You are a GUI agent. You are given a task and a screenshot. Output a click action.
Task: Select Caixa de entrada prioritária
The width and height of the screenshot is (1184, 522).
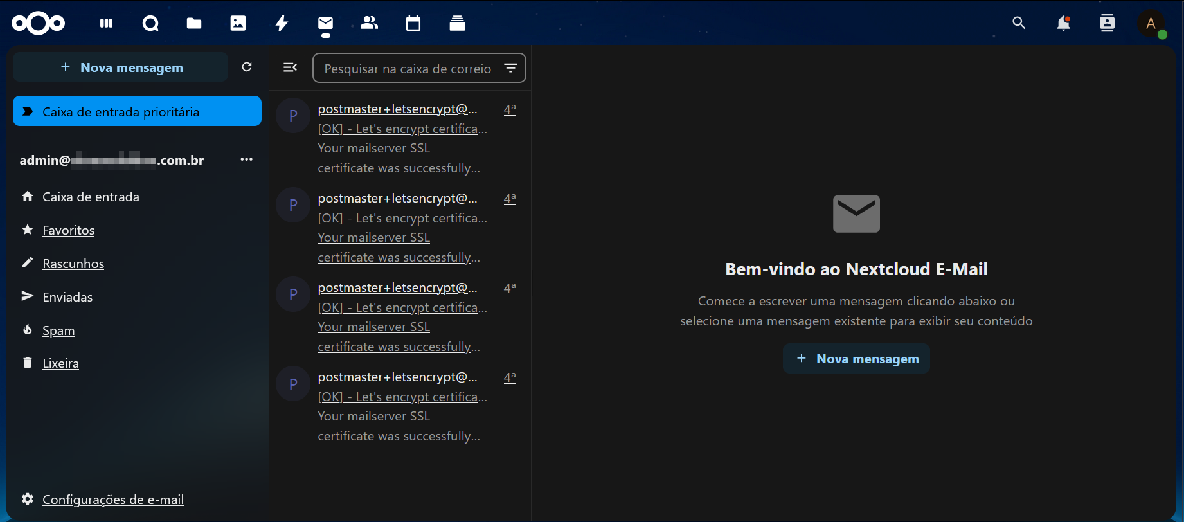coord(137,111)
